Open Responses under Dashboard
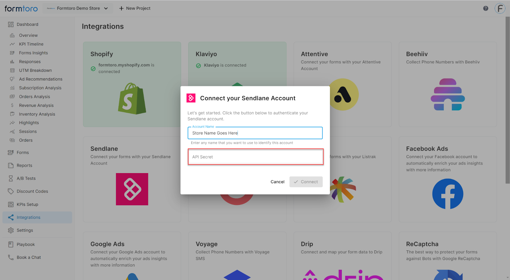510x280 pixels. tap(30, 62)
